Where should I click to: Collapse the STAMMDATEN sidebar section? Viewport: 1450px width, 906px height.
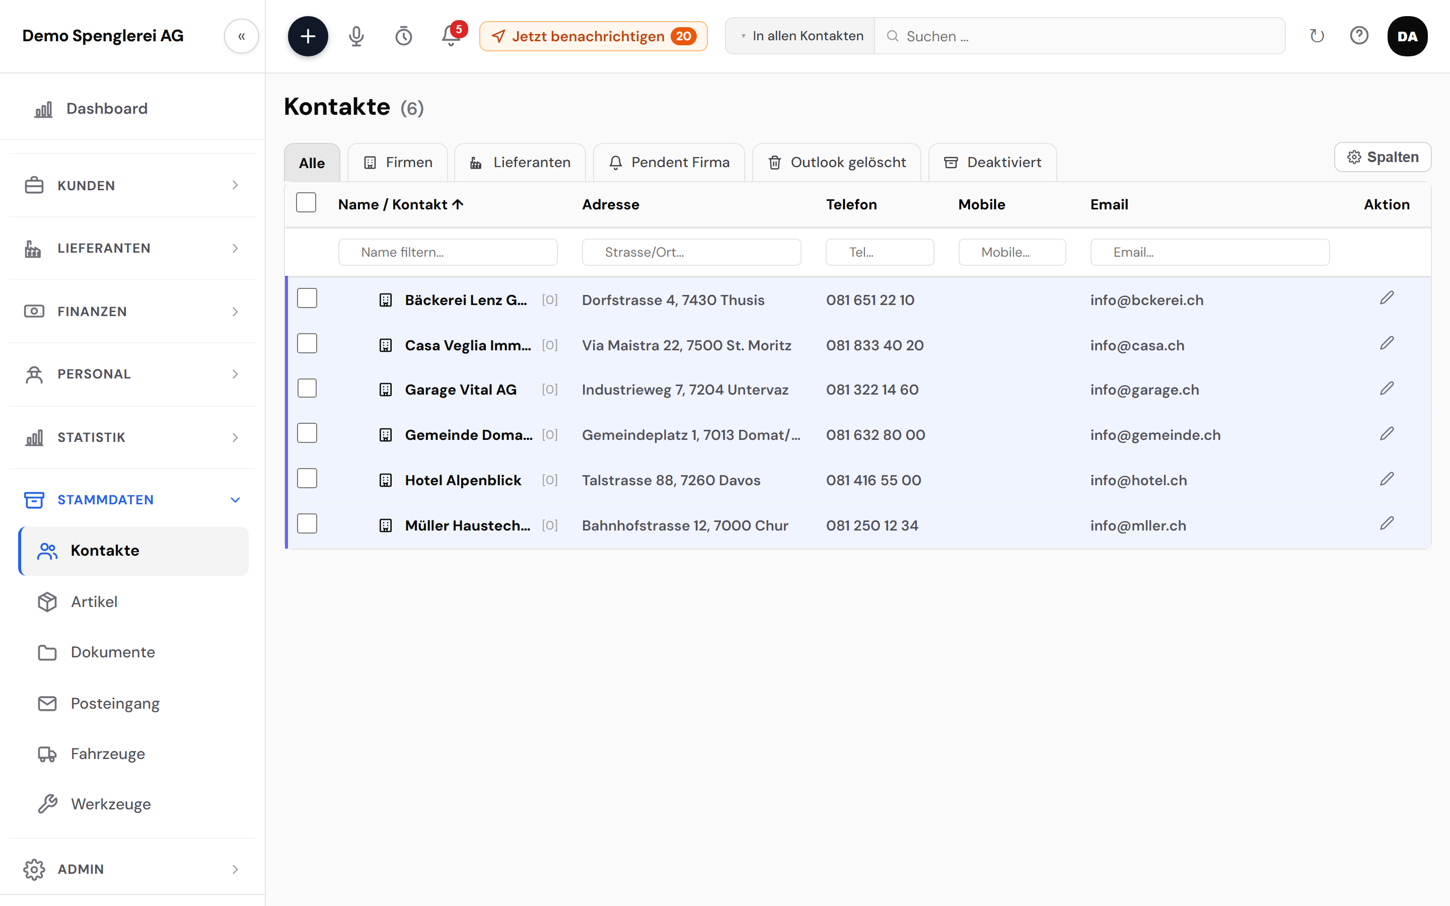pos(132,500)
